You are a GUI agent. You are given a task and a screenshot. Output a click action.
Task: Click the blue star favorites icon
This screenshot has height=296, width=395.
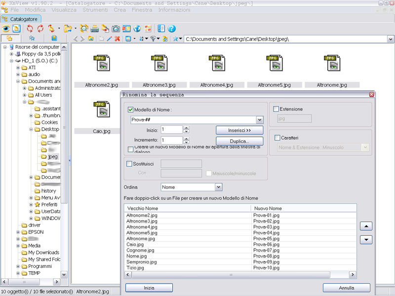click(176, 39)
